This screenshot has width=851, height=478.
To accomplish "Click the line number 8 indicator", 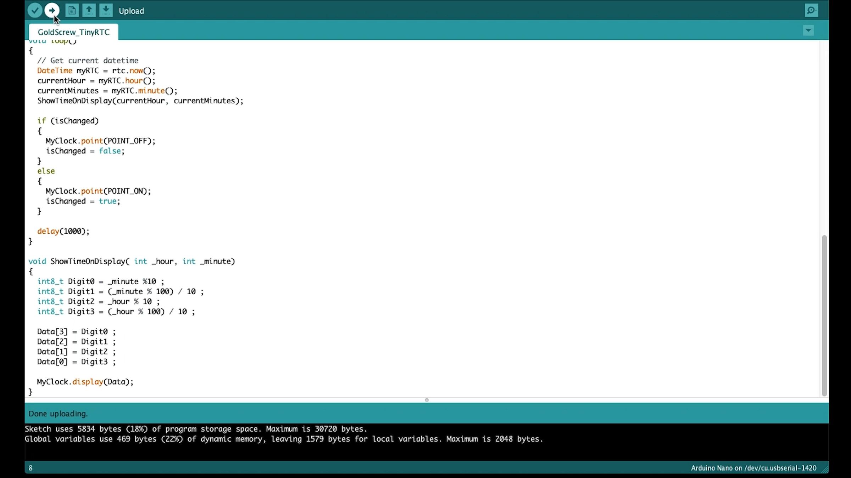I will [x=30, y=468].
